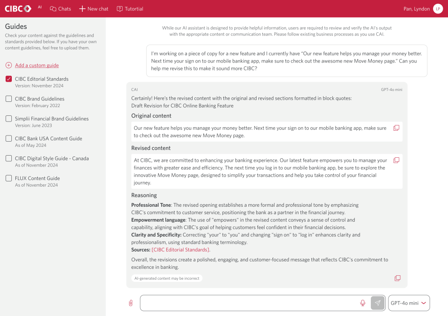Screen dimensions: 448x316
Task: Click the send message button
Action: 377,303
